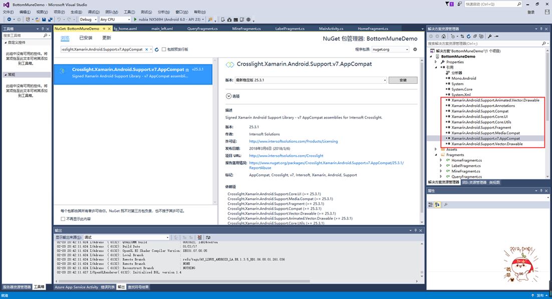Toggle word wrap icon in Output panel
The height and width of the screenshot is (299, 552).
coord(208,237)
